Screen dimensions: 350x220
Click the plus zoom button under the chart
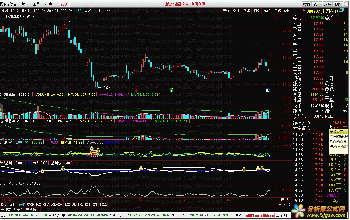280,205
